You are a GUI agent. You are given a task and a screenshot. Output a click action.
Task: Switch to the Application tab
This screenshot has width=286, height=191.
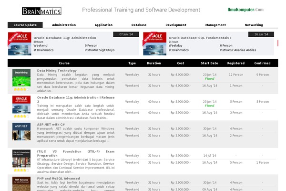coord(103,25)
